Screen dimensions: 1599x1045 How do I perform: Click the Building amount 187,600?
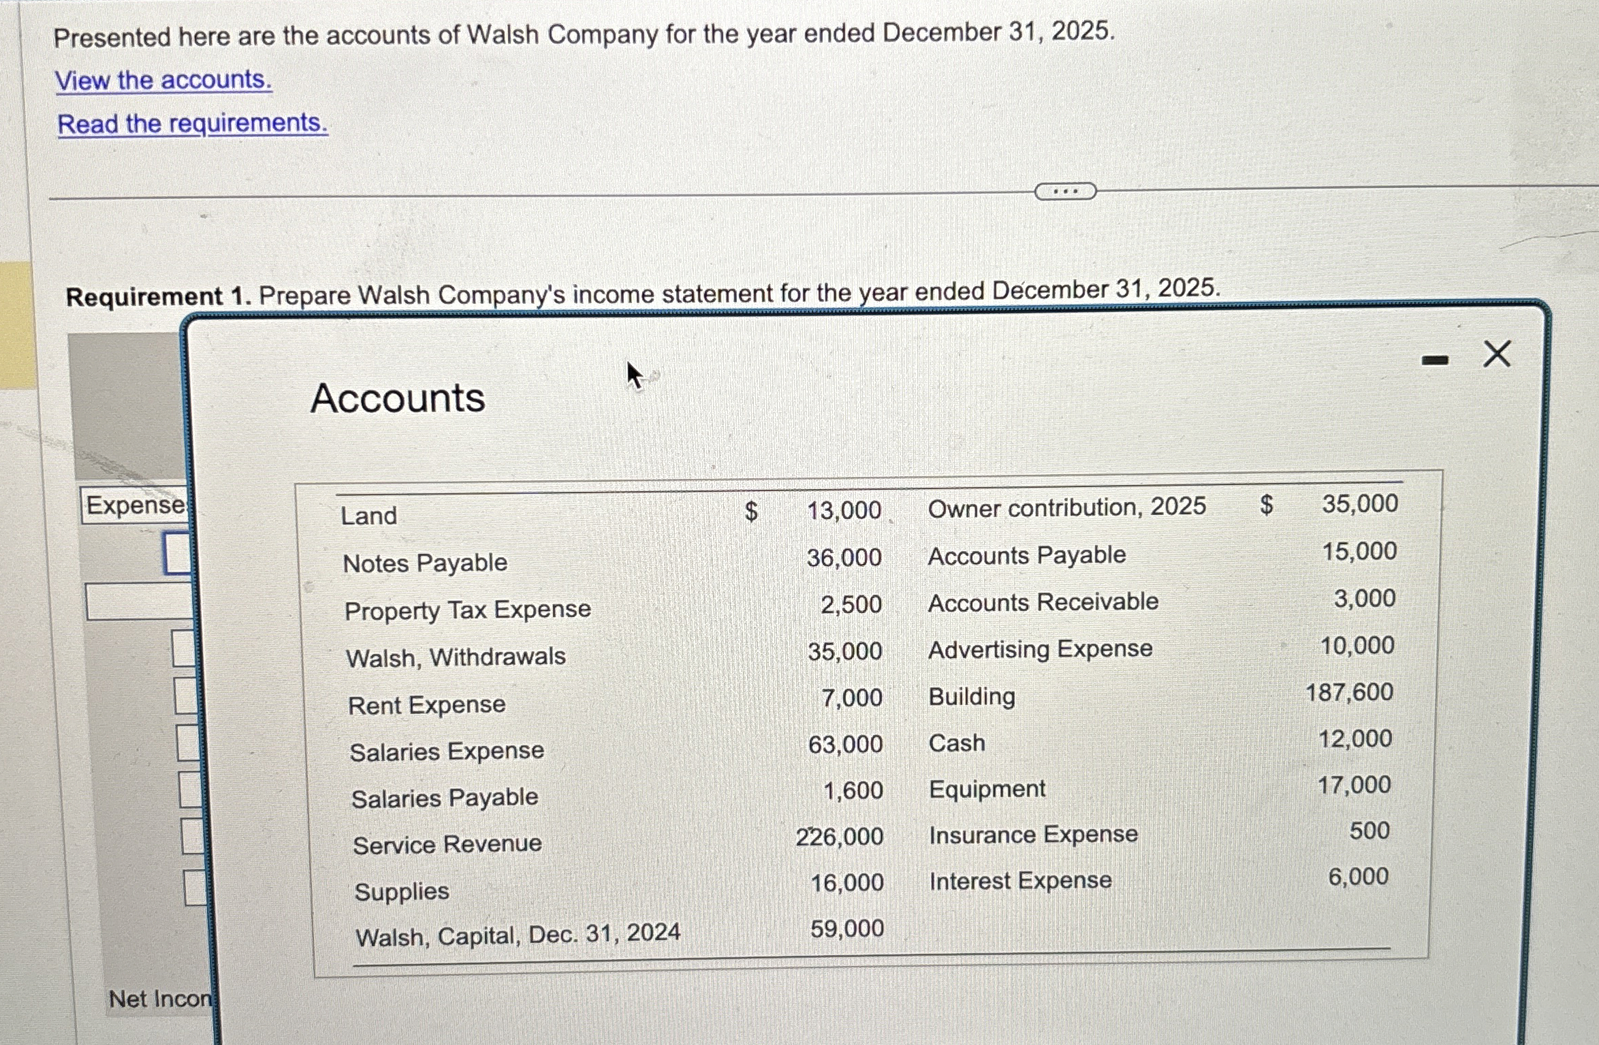point(1349,693)
